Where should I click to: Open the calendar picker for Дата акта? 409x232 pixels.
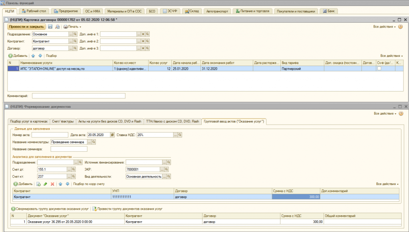tap(112, 135)
